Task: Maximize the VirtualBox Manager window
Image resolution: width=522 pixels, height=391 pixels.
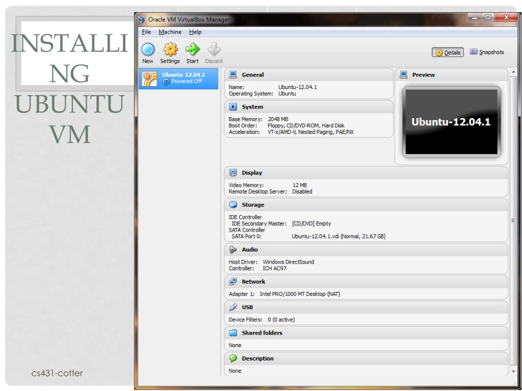Action: (x=488, y=17)
